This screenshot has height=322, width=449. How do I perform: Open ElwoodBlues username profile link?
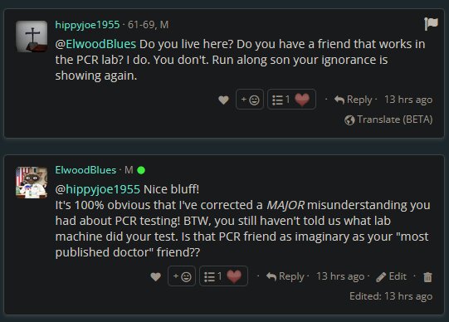[85, 170]
